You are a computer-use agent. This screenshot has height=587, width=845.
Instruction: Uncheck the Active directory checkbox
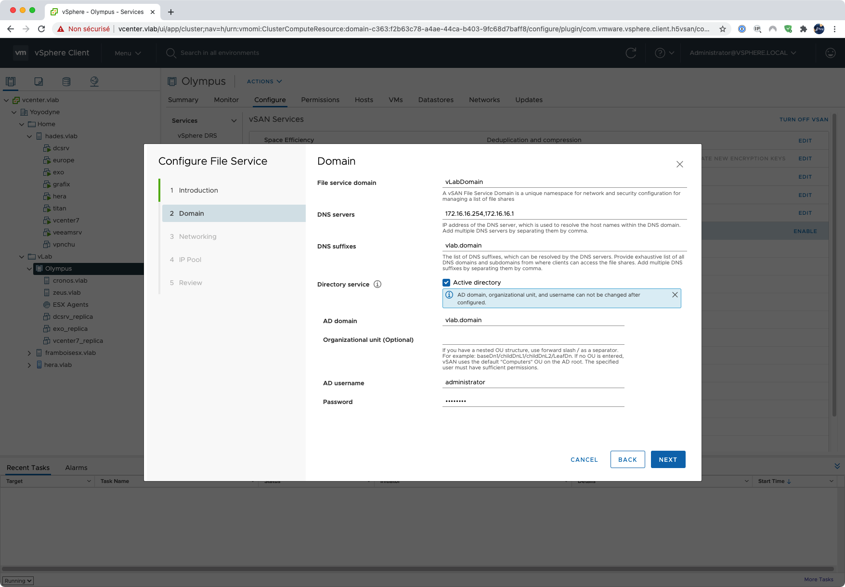point(446,283)
